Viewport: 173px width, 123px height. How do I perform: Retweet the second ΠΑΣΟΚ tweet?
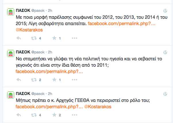click(34, 79)
